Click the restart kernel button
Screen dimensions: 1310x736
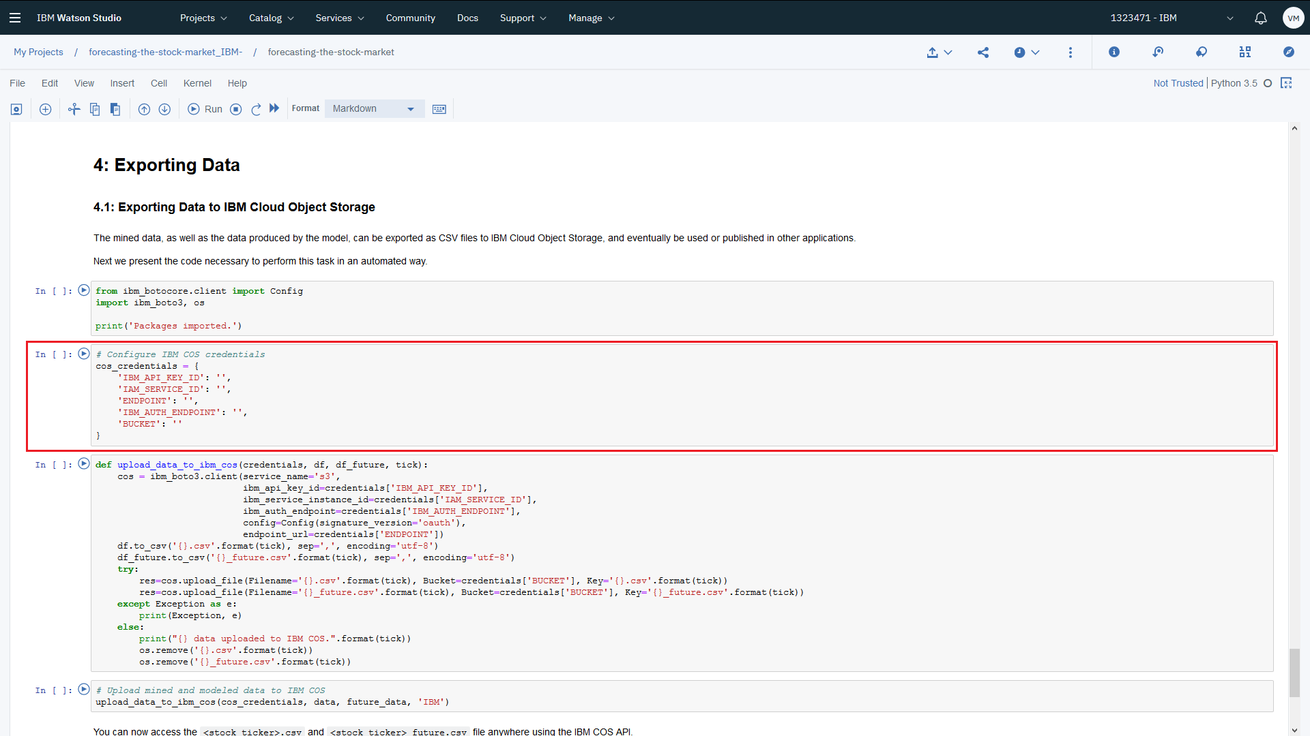pos(256,109)
